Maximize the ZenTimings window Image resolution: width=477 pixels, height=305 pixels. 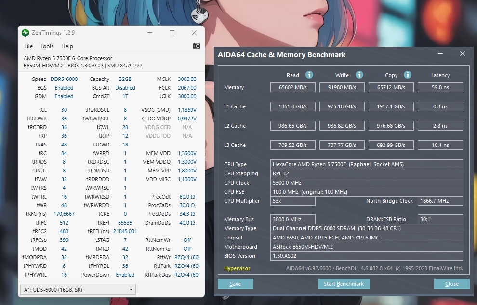tap(172, 33)
